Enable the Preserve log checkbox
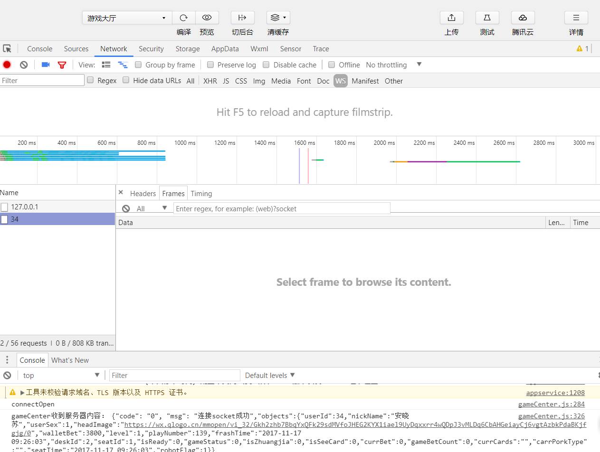Image resolution: width=600 pixels, height=452 pixels. [210, 65]
